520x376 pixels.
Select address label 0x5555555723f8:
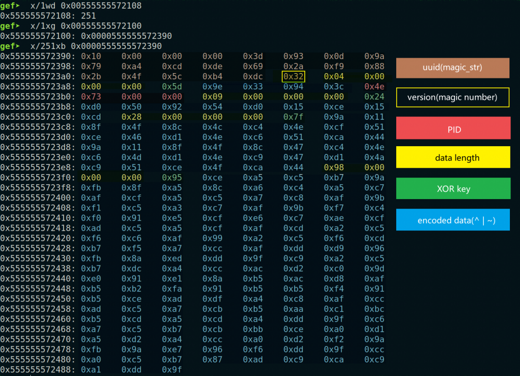[x=38, y=188]
